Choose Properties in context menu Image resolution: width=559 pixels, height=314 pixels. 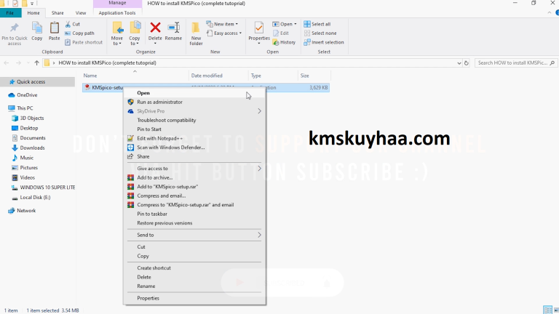coord(194,298)
